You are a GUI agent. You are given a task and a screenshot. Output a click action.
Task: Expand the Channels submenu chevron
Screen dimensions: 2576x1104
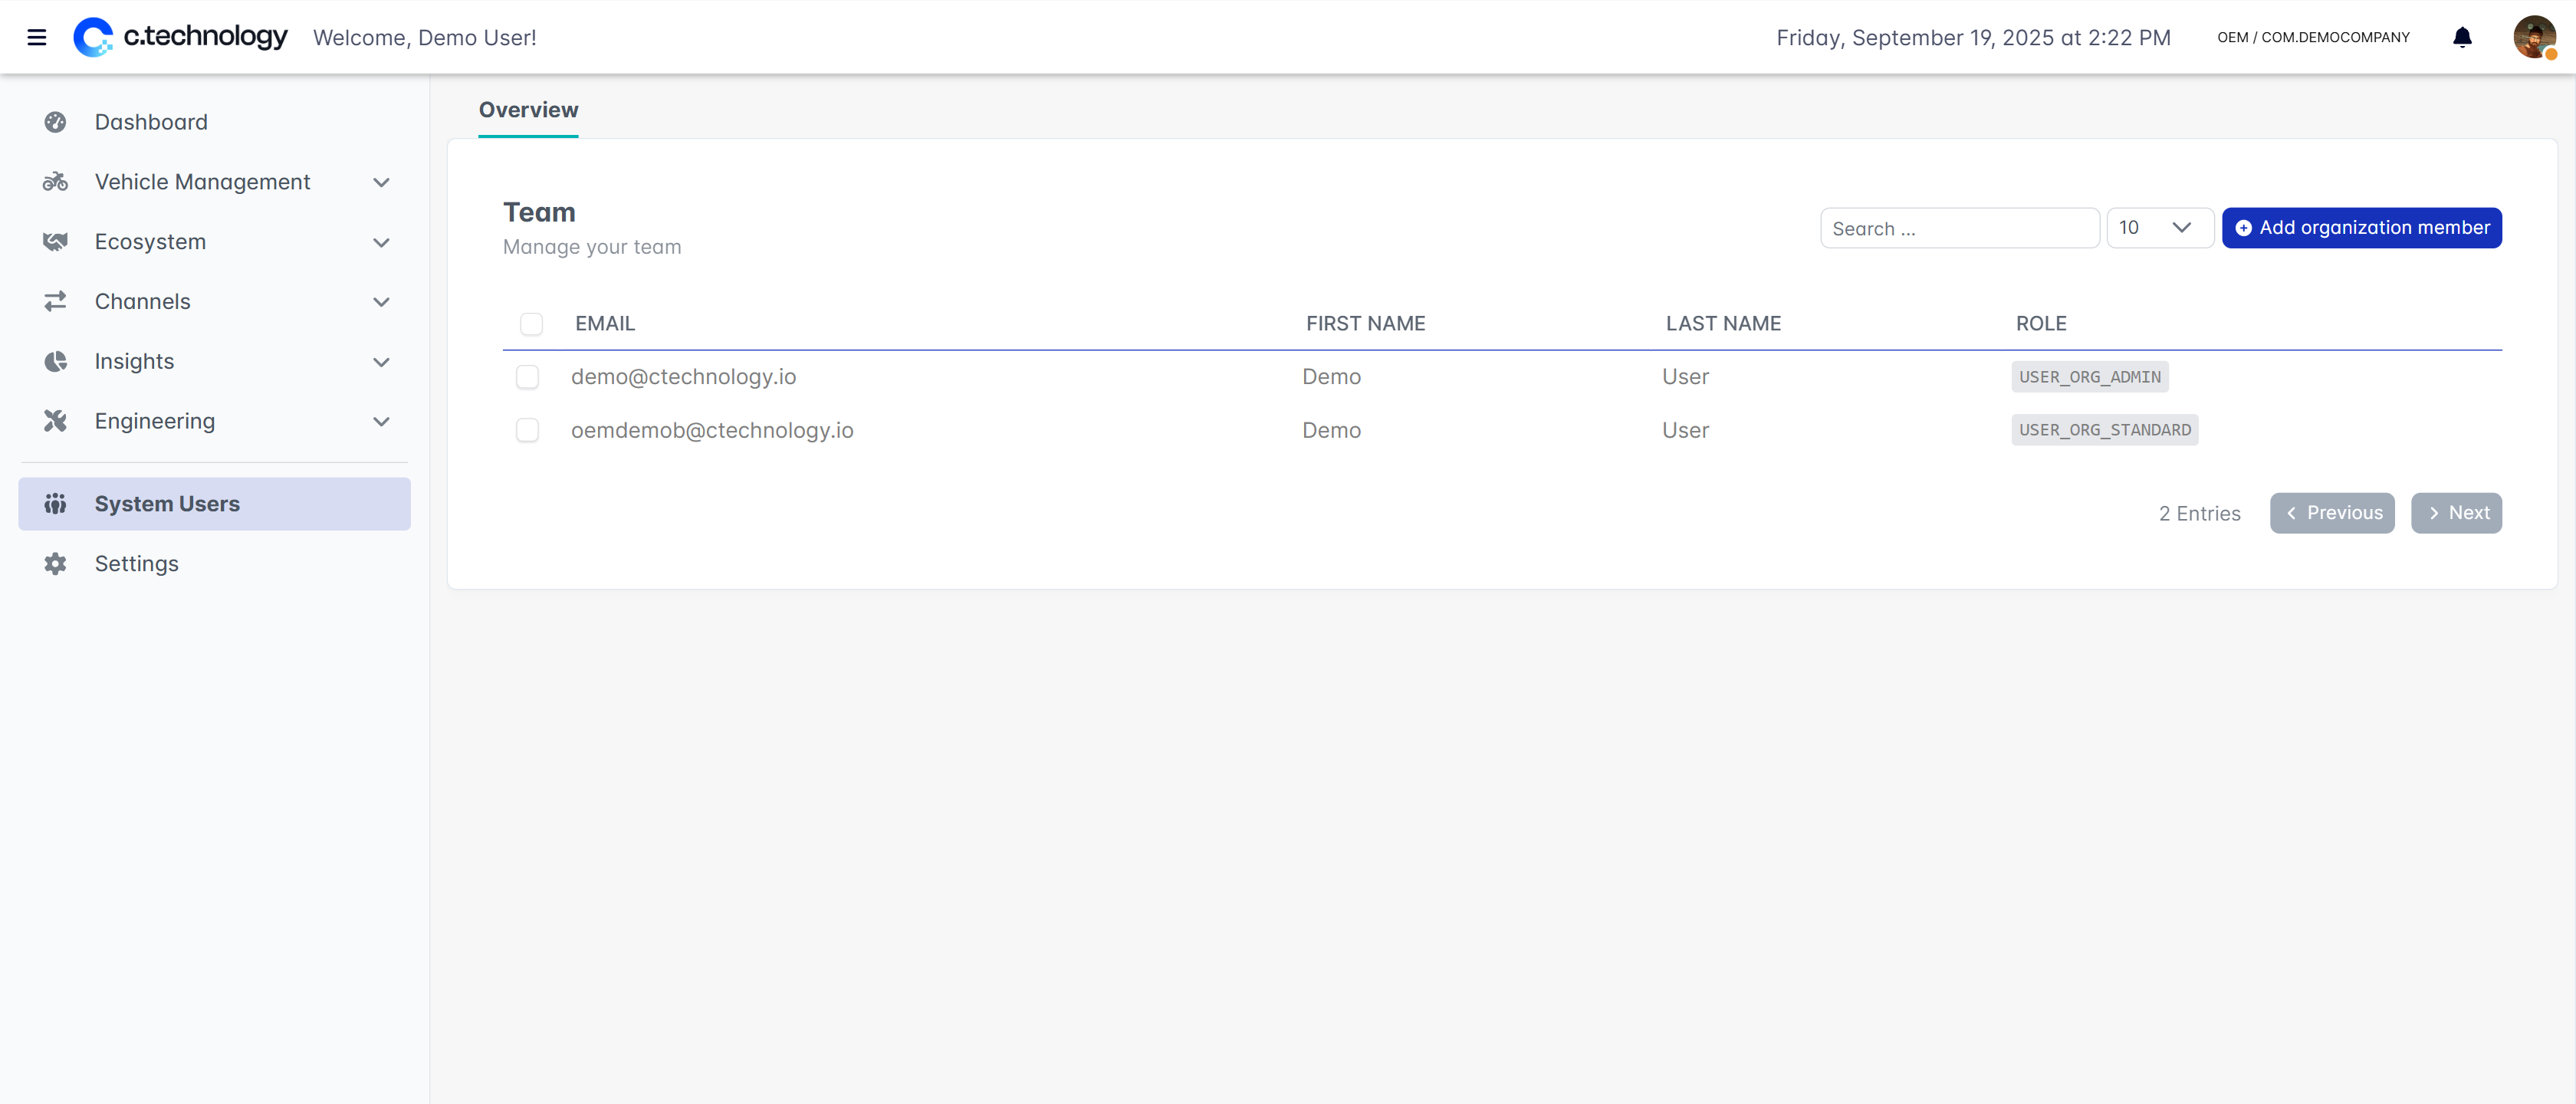(x=381, y=302)
